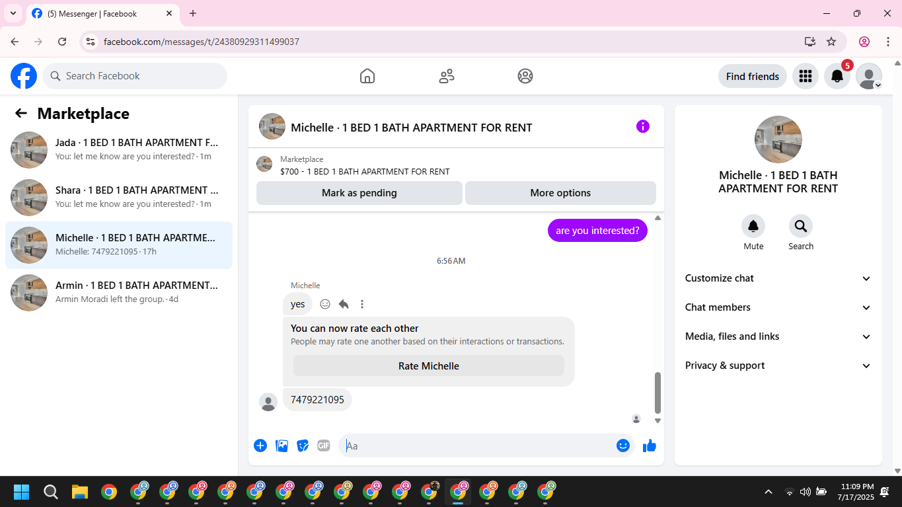
Task: Select the Messenger | Facebook browser tab
Action: [102, 13]
